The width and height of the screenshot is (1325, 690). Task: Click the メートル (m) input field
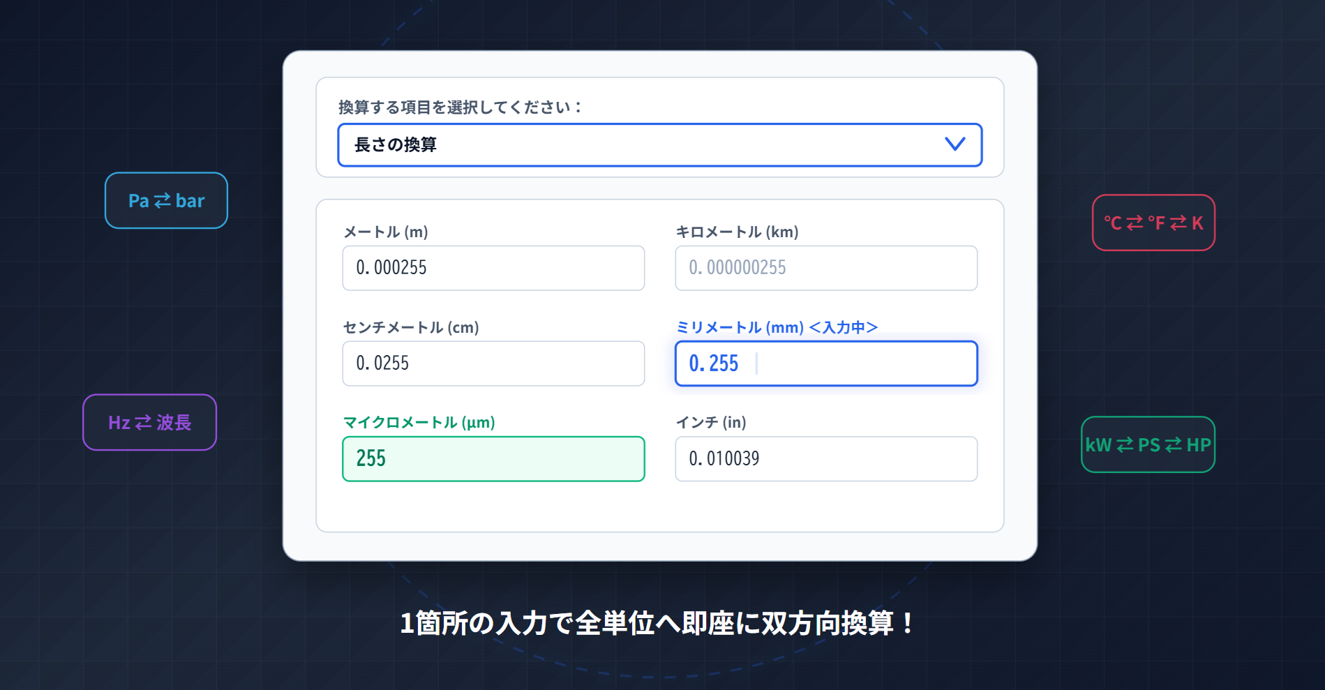pos(493,268)
